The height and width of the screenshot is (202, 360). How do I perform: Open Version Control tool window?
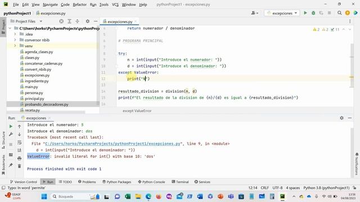(x=24, y=182)
